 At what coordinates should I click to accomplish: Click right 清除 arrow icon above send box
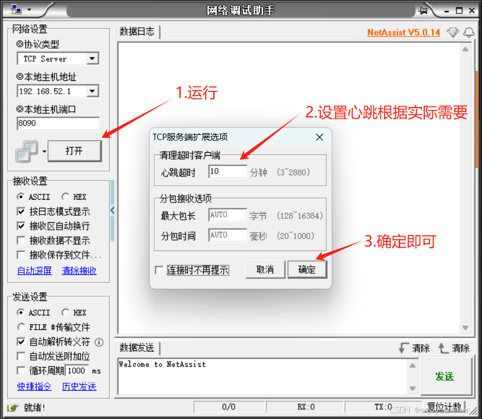(x=443, y=348)
